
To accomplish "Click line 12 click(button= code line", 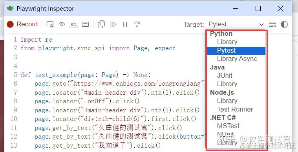I will [x=120, y=137].
